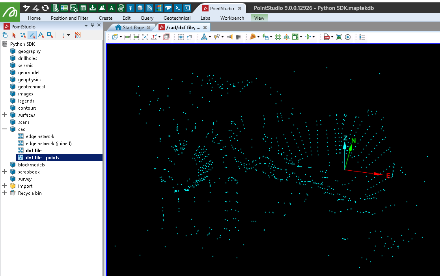Choose the cell square selection tool
Image resolution: width=440 pixels, height=276 pixels.
[x=50, y=35]
